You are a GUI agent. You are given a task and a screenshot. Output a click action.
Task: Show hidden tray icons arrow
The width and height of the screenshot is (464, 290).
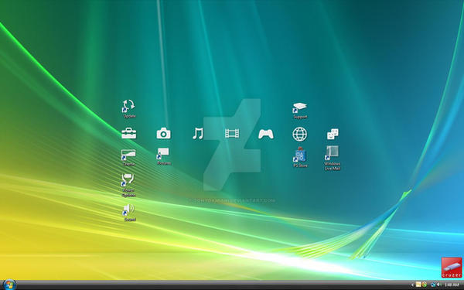tap(412, 285)
